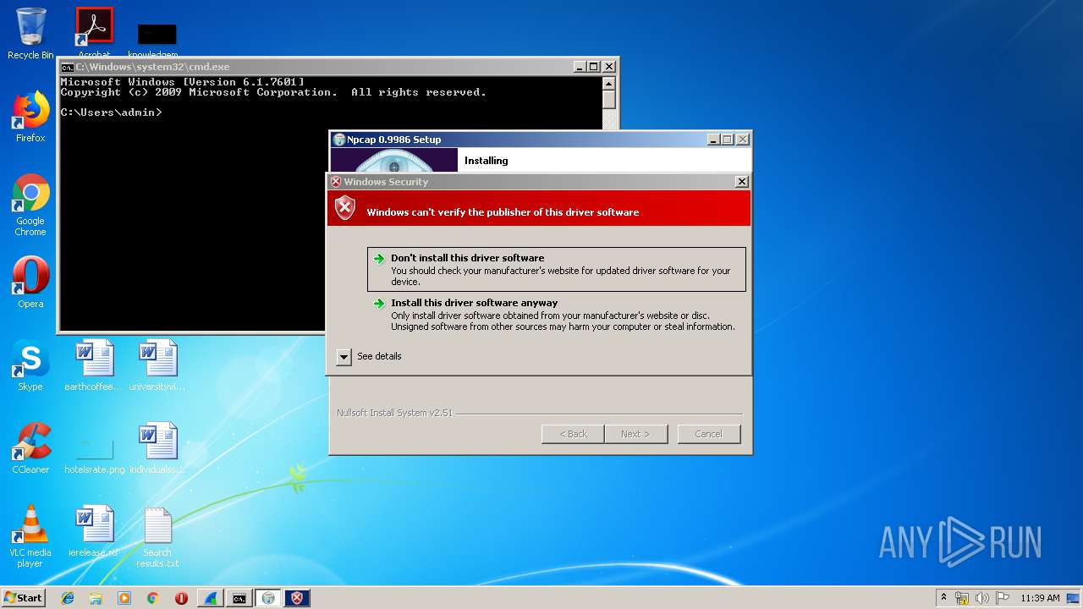Switch to the shark fin taskbar app

211,598
